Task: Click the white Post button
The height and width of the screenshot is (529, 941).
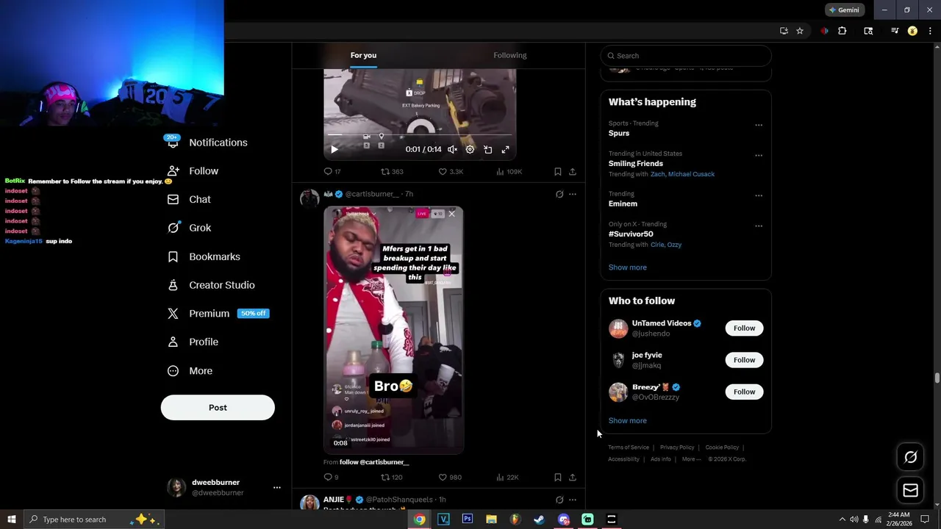Action: click(218, 408)
